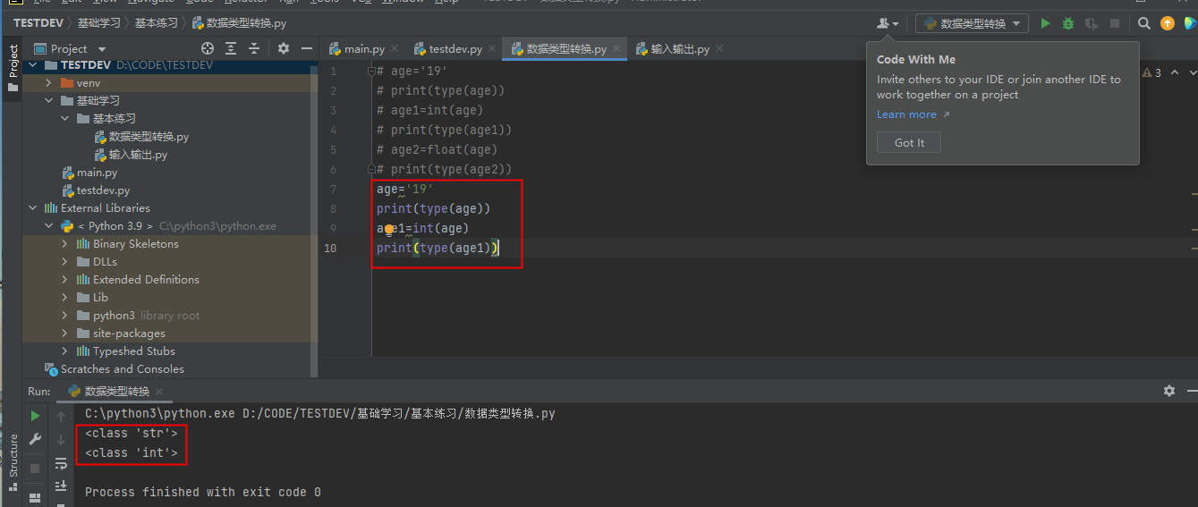Open the Code With Me user icon
Screen dimensions: 1198x507
[x=888, y=24]
